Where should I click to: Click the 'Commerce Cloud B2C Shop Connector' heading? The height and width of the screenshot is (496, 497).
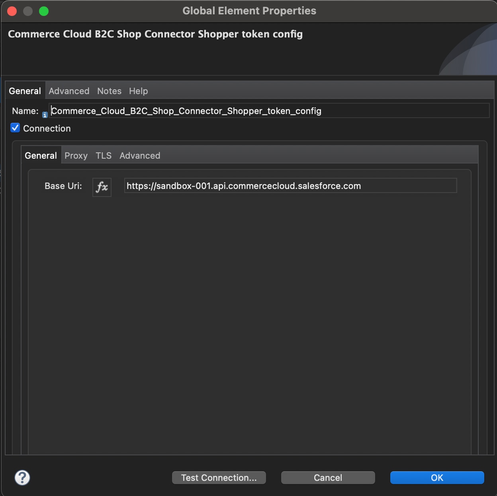tap(155, 34)
